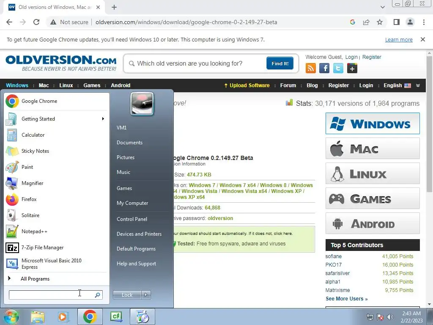433x325 pixels.
Task: Dismiss the Windows 7 update notification
Action: click(x=423, y=39)
